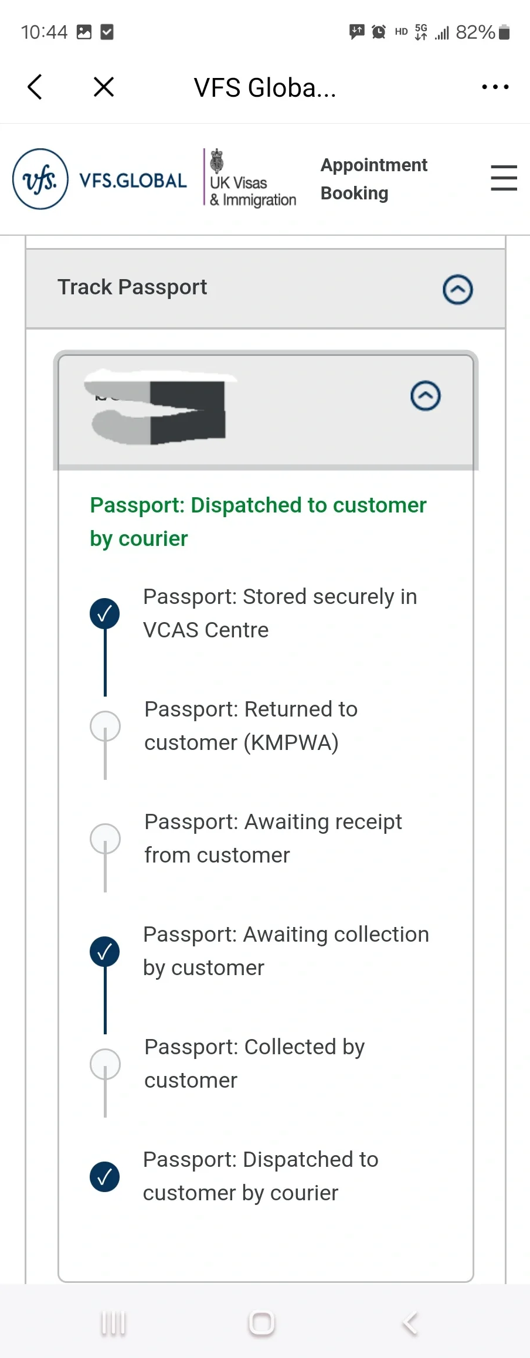This screenshot has height=1358, width=530.
Task: Collapse the redacted reference number panel
Action: tap(426, 396)
